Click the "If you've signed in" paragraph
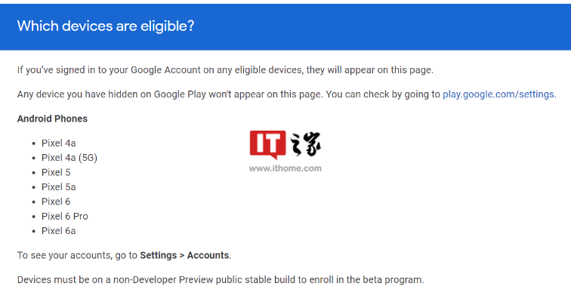571x302 pixels. pos(225,70)
